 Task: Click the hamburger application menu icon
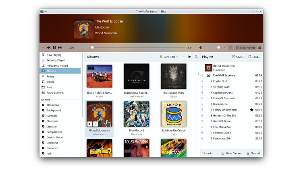[260, 47]
